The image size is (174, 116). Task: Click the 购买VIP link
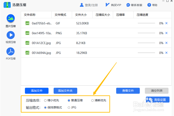pyautogui.click(x=116, y=5)
